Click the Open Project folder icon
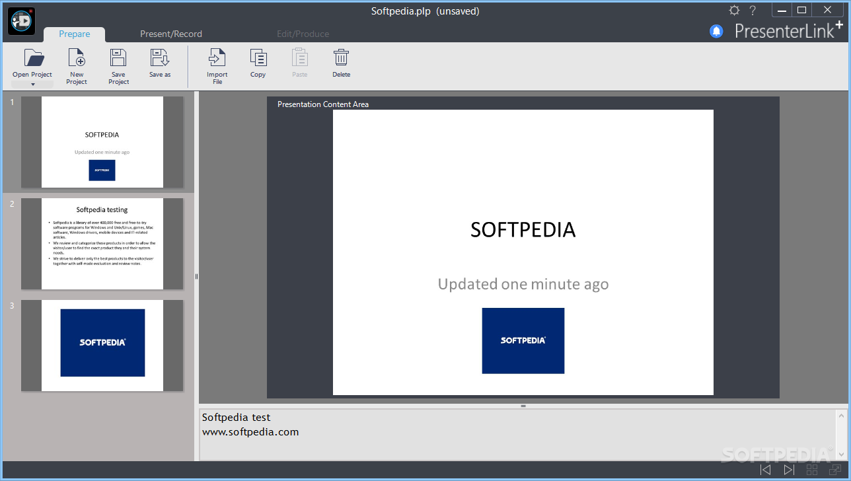This screenshot has height=481, width=851. click(34, 58)
